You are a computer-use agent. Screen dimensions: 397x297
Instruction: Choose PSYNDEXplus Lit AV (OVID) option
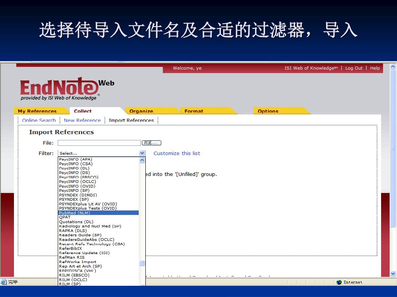coord(98,204)
